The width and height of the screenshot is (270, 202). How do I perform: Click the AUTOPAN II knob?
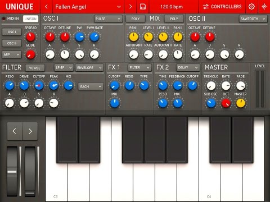click(x=163, y=54)
